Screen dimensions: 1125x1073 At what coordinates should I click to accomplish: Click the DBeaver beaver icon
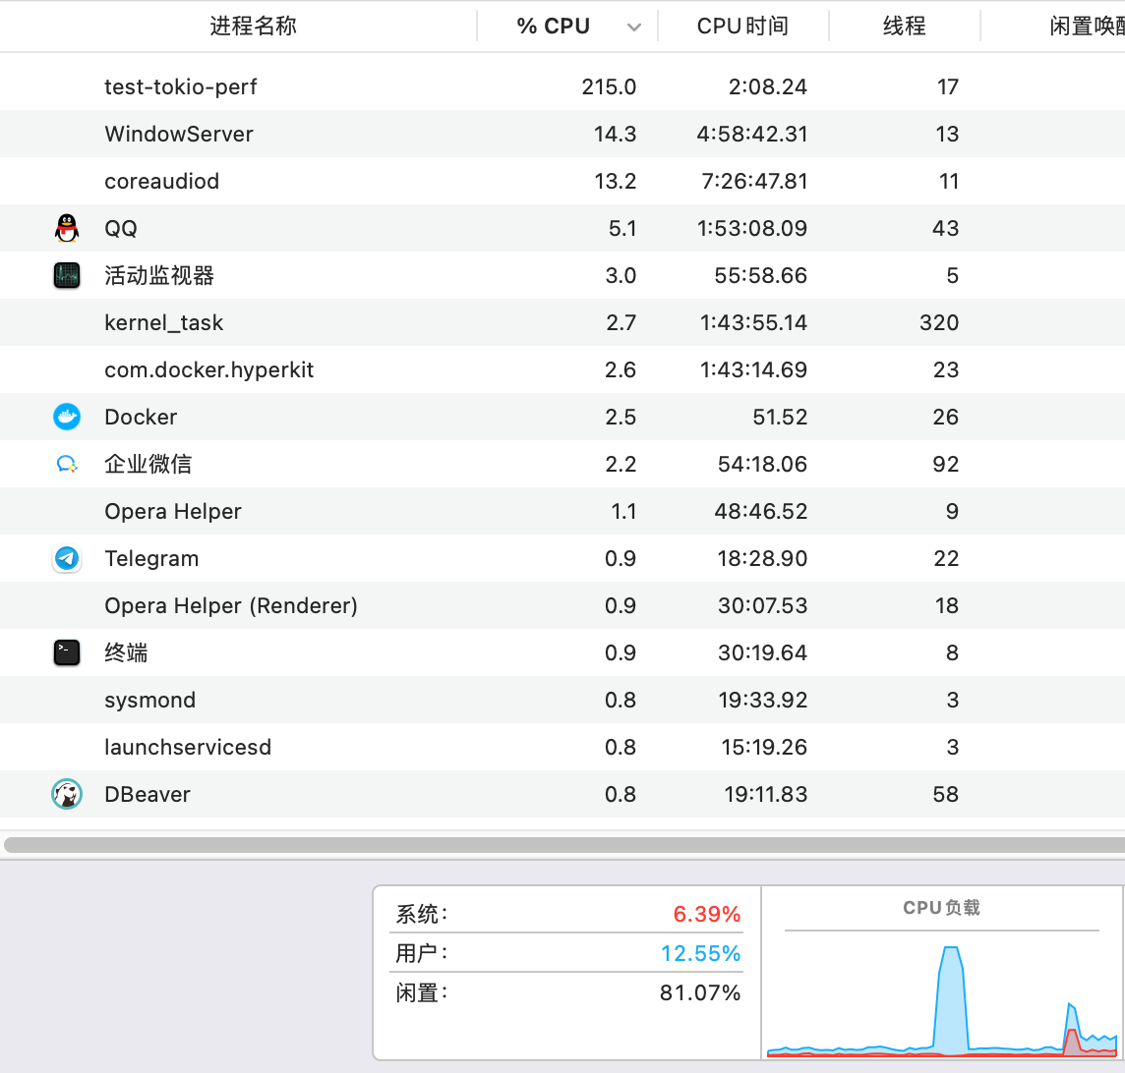coord(67,794)
